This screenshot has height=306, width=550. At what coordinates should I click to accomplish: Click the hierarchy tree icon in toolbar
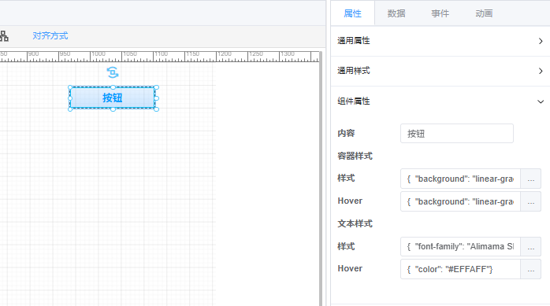3,36
